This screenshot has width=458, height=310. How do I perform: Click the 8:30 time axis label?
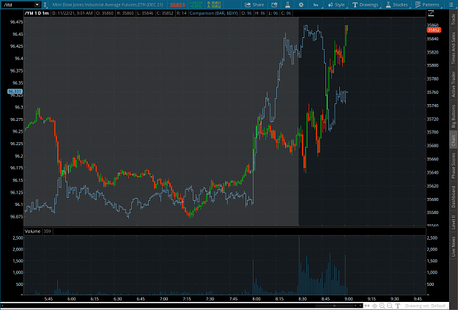point(303,298)
